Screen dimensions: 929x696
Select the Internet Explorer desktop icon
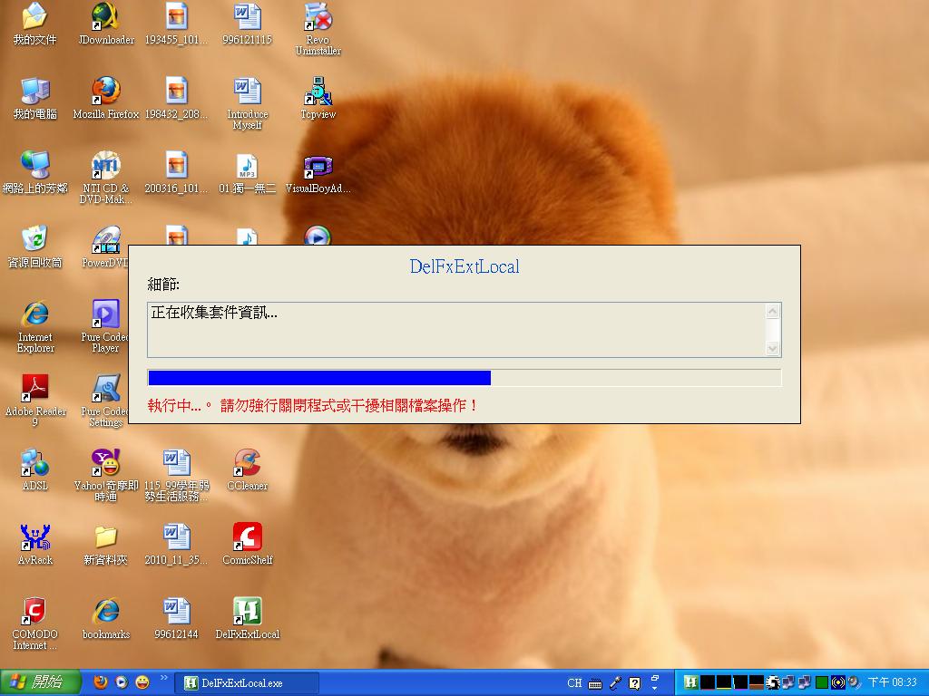pos(34,326)
